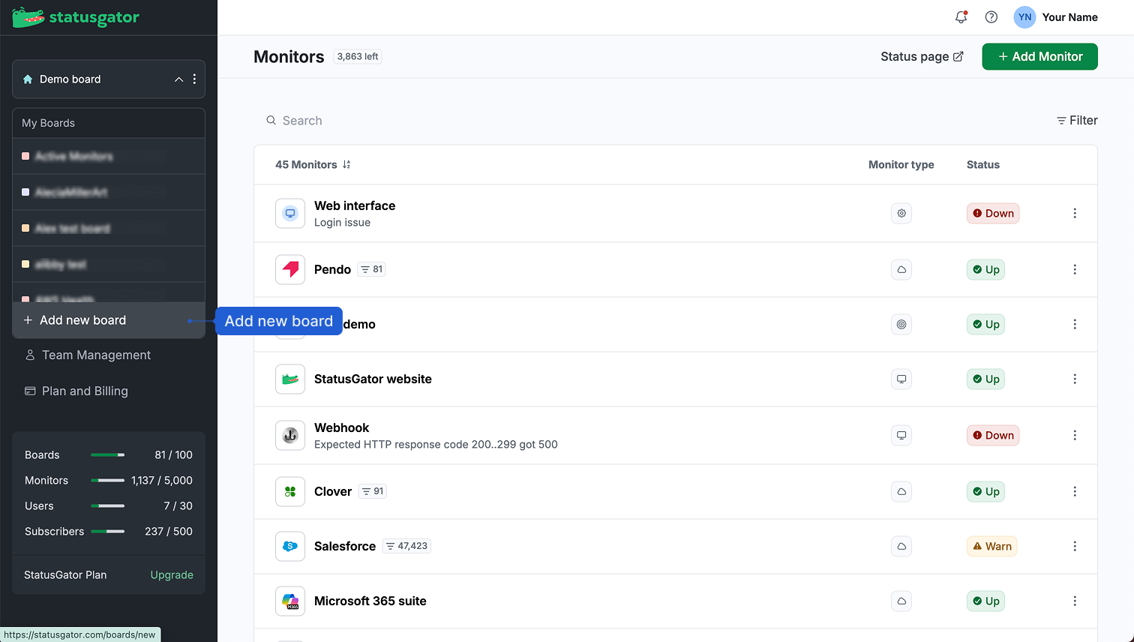Click the Clover logo icon
This screenshot has width=1134, height=642.
[x=290, y=491]
